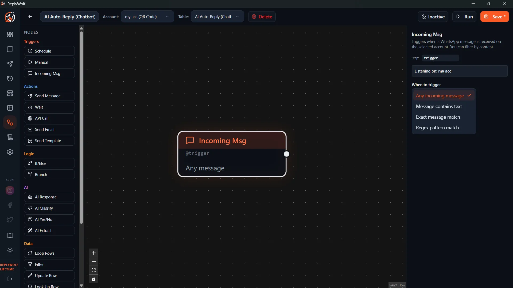Add a Send Email node
513x288 pixels.
pyautogui.click(x=49, y=129)
